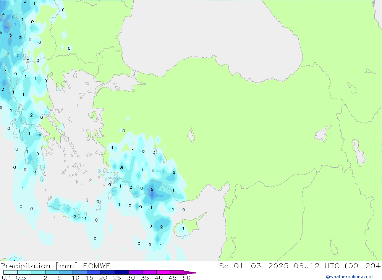382x280 pixels.
Task: Click the '40' legend scale label
Action: (x=159, y=278)
